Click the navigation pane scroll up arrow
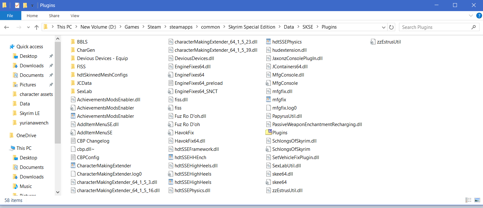Viewport: 483px width, 208px height. [x=58, y=39]
